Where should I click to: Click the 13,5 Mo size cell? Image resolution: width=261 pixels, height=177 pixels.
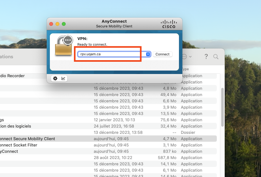tap(168, 114)
